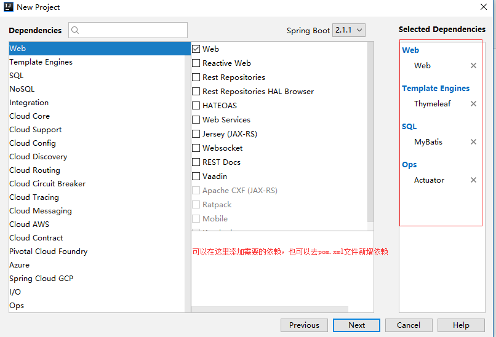Select the Spring Cloud GCP category
496x337 pixels.
click(x=97, y=278)
